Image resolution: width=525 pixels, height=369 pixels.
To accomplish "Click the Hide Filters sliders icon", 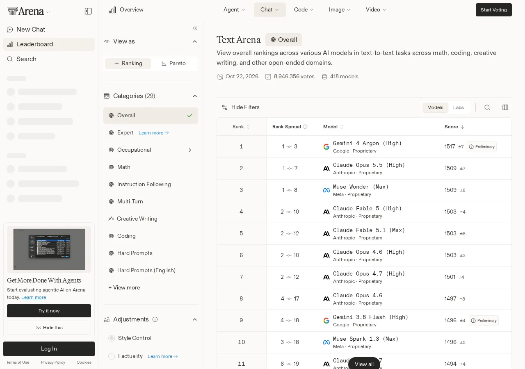I will coord(225,107).
